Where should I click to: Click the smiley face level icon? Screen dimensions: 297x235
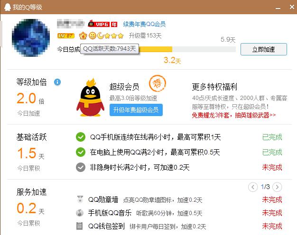click(x=93, y=36)
